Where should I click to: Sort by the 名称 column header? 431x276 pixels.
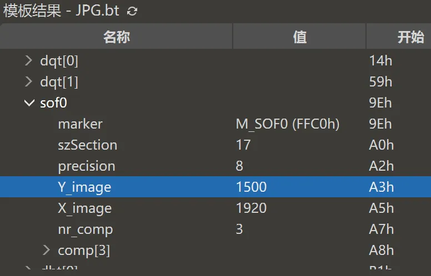(116, 37)
